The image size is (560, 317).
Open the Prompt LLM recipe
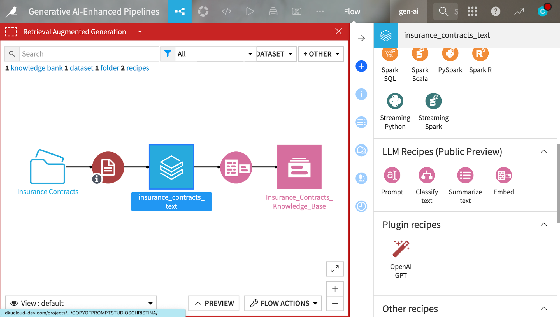(392, 175)
